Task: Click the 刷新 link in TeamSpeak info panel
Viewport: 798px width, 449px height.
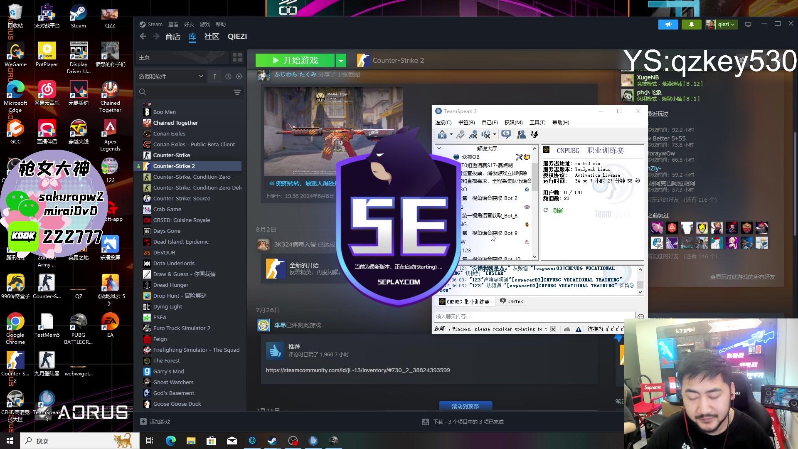Action: [558, 211]
